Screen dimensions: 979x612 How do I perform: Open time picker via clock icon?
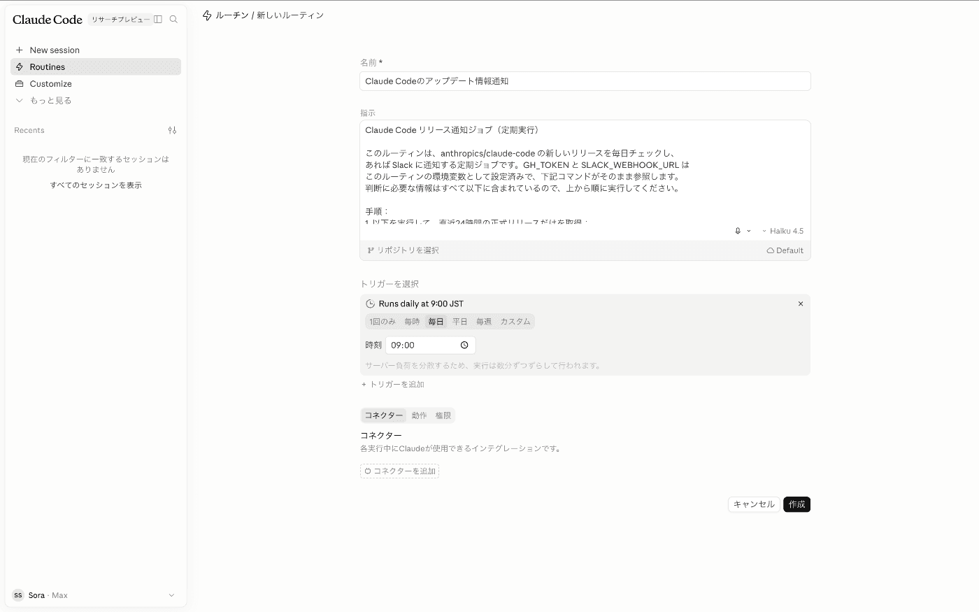coord(464,346)
